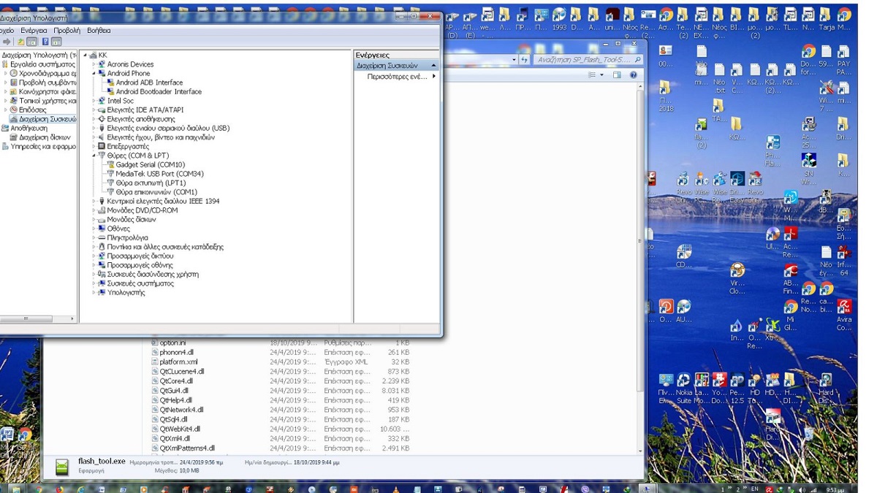Click the MediaTek USB Port (COM34) icon
The width and height of the screenshot is (877, 493).
coord(110,174)
